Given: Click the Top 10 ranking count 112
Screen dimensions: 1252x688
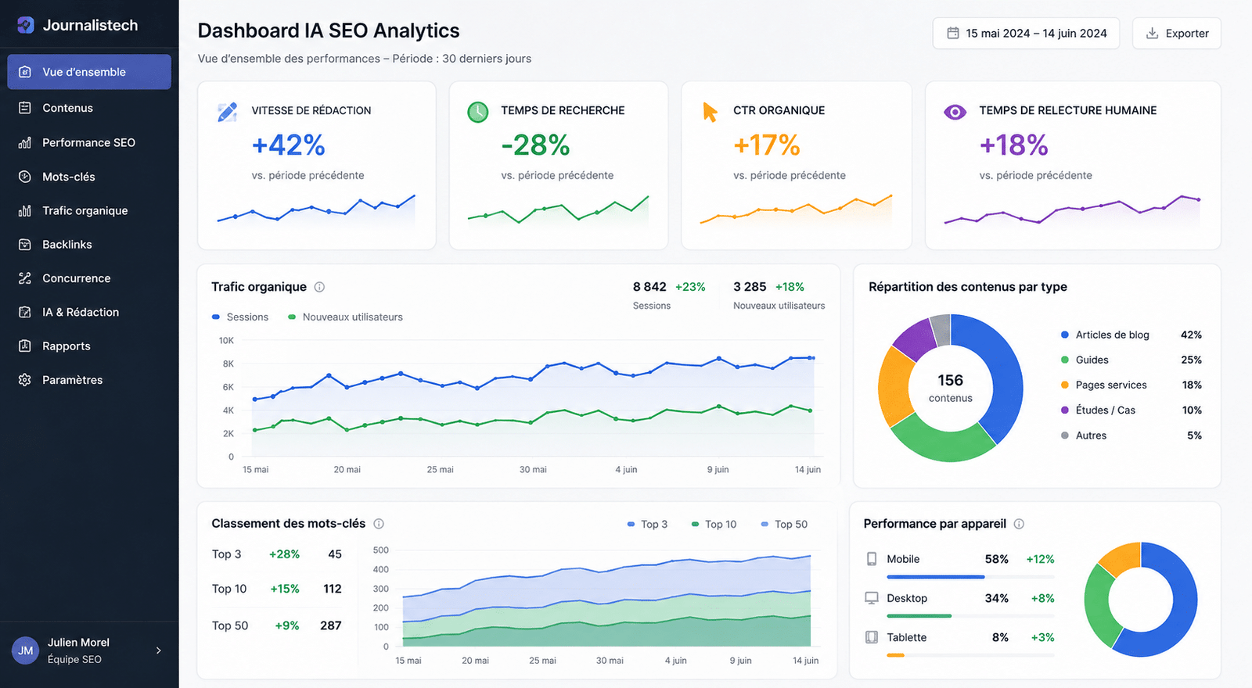Looking at the screenshot, I should pyautogui.click(x=333, y=589).
